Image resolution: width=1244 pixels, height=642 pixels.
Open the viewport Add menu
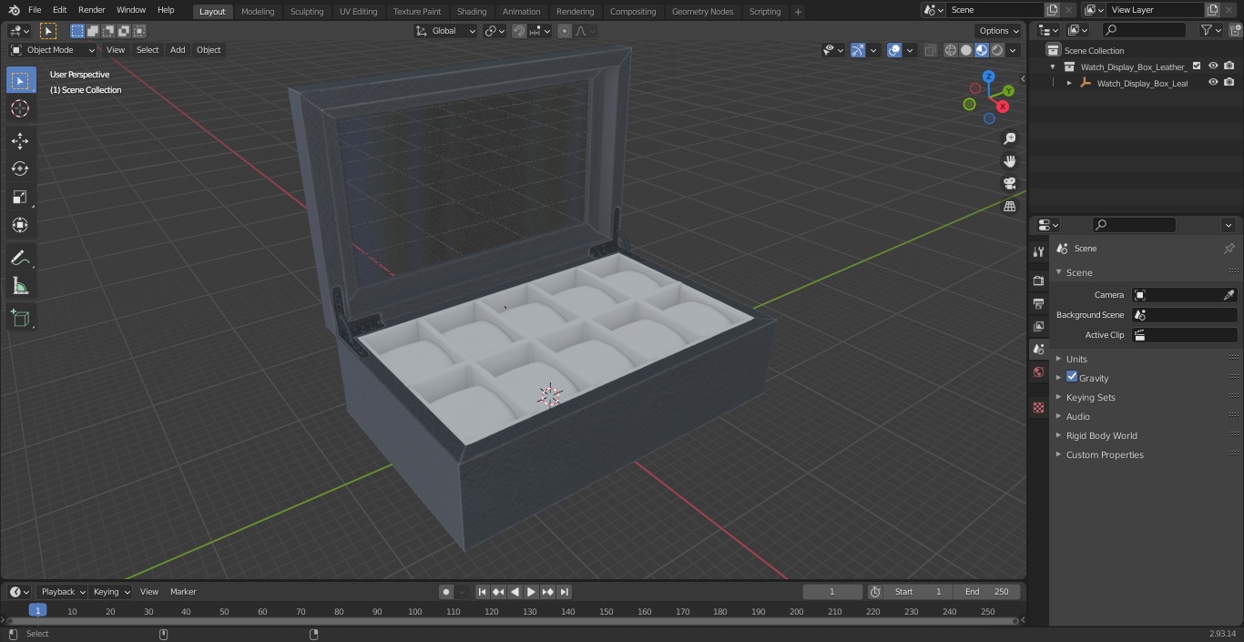coord(178,50)
